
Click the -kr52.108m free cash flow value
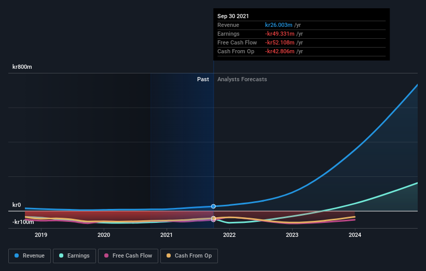(x=280, y=42)
